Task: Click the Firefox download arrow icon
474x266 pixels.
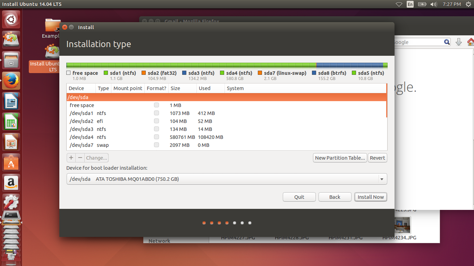Action: tap(458, 42)
